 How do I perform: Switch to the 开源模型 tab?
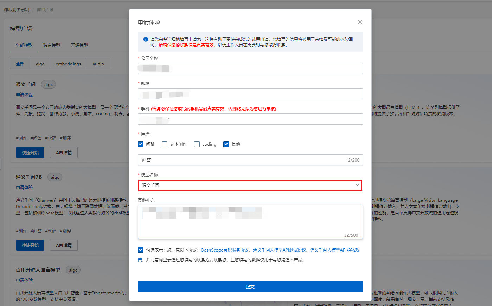pyautogui.click(x=79, y=45)
